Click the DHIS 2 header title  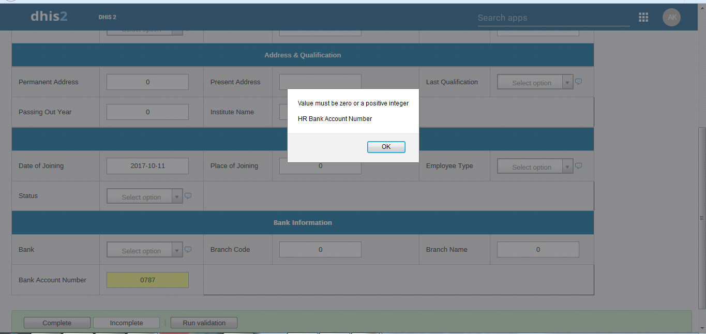(107, 17)
